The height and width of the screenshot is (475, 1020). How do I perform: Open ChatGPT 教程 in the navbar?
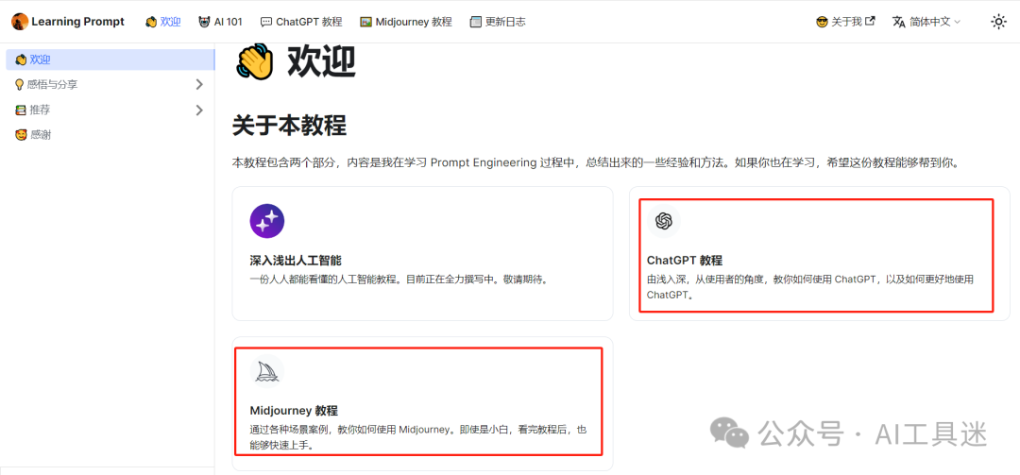click(301, 22)
